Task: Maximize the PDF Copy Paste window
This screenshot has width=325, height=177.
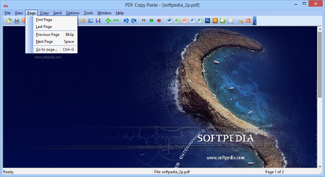Action: (x=304, y=4)
